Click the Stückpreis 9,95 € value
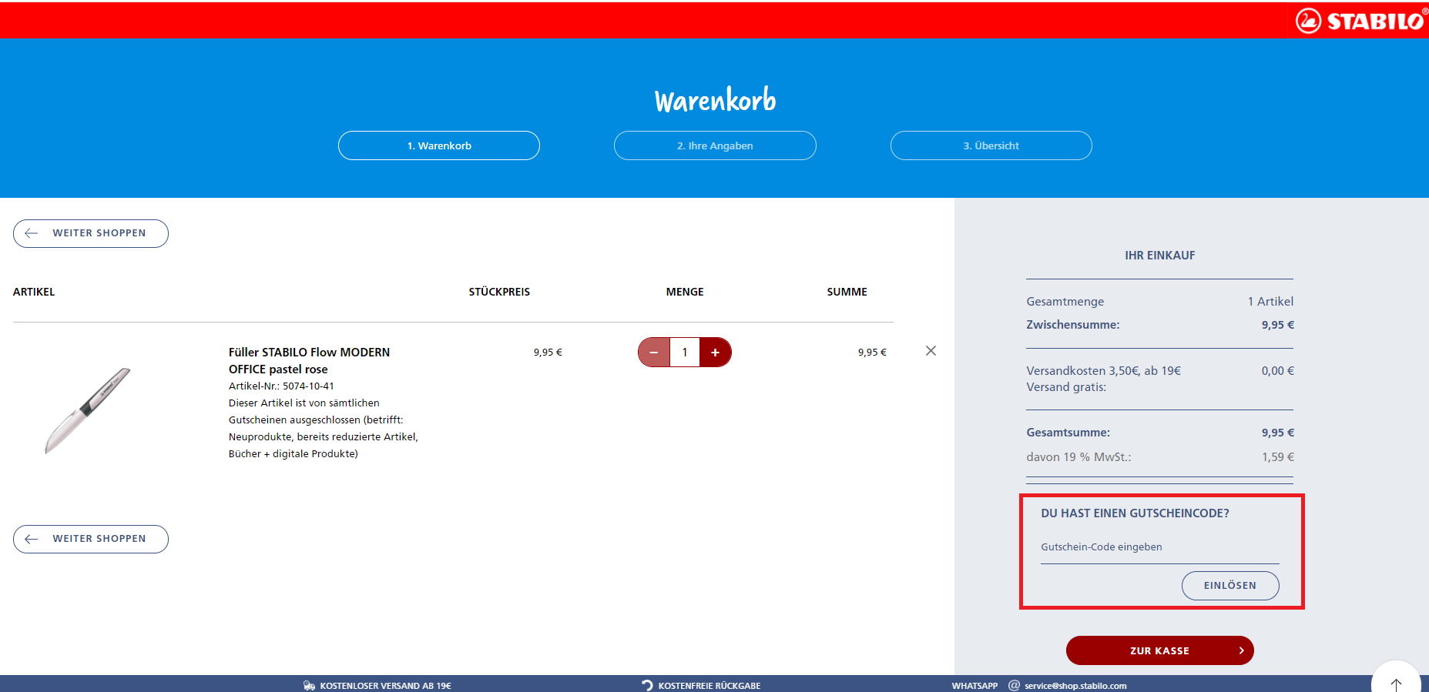 click(548, 353)
